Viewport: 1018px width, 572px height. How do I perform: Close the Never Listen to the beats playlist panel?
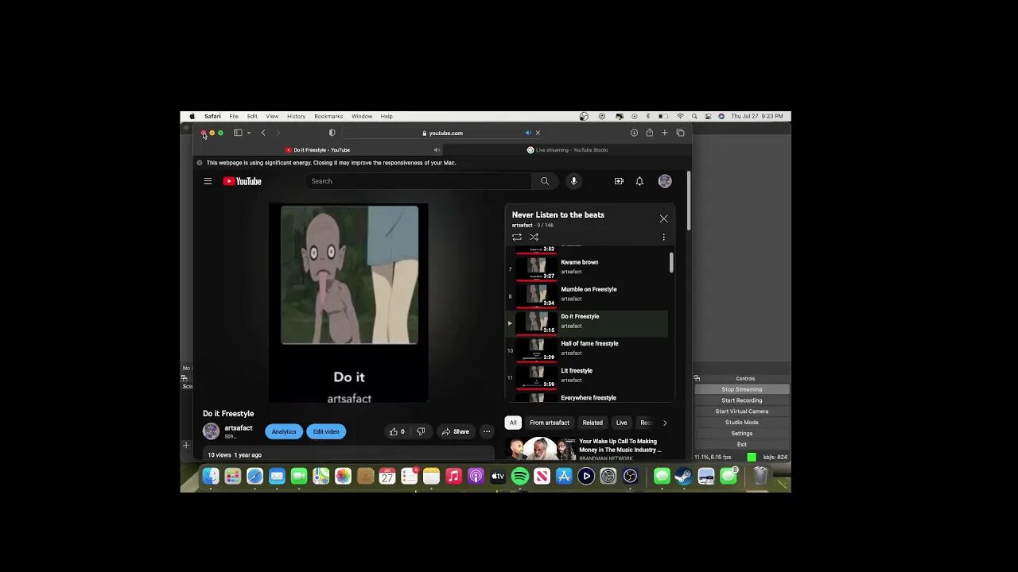click(664, 218)
